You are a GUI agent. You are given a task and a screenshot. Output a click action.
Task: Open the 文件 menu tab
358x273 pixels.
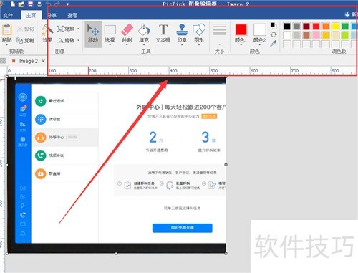pyautogui.click(x=8, y=16)
